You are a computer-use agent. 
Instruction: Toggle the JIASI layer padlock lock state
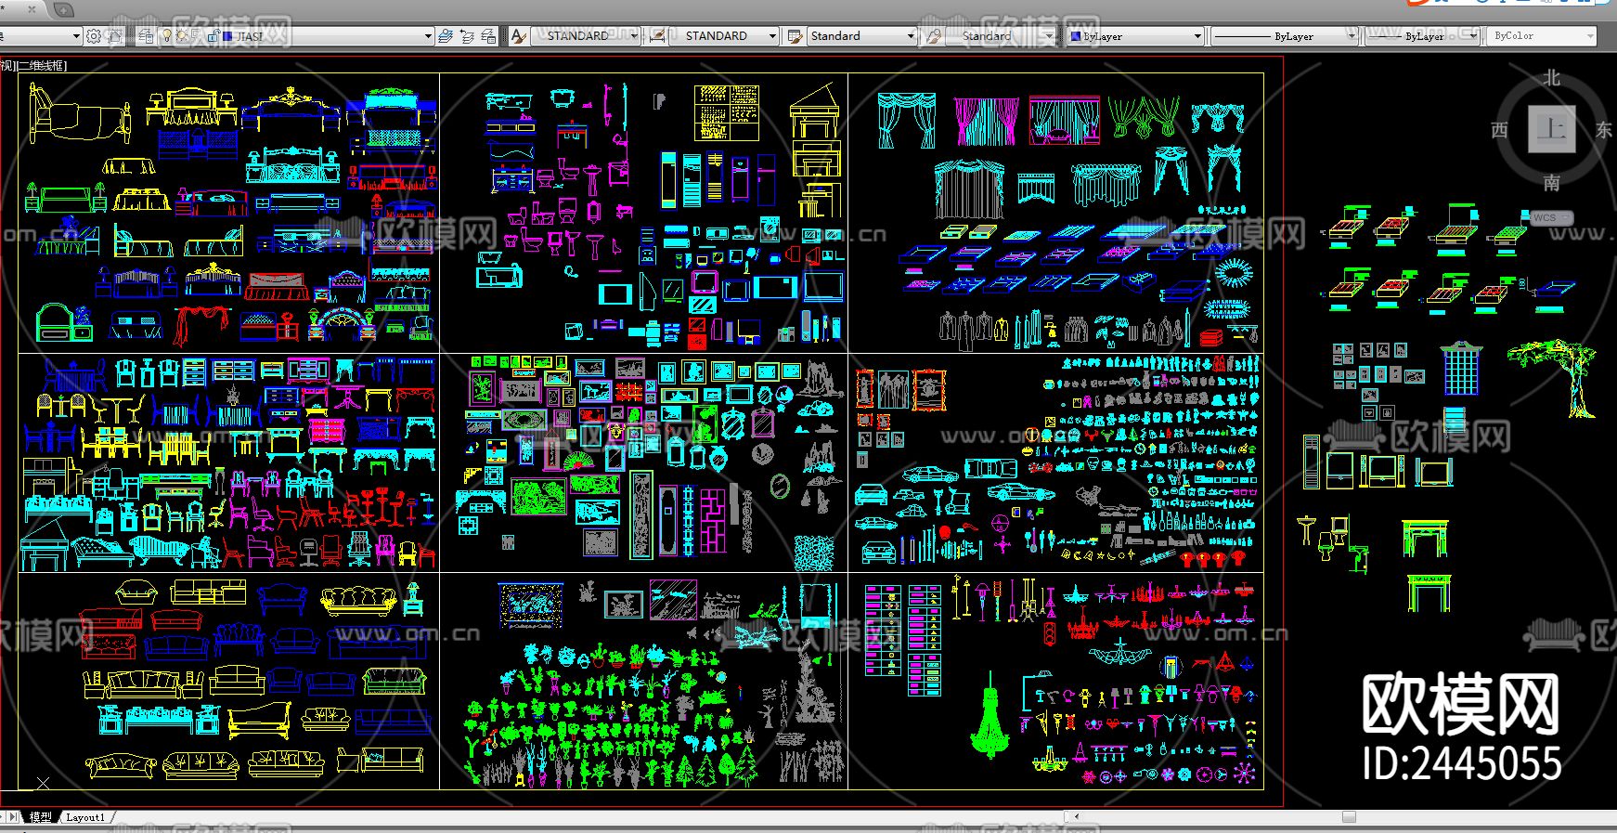[x=213, y=36]
